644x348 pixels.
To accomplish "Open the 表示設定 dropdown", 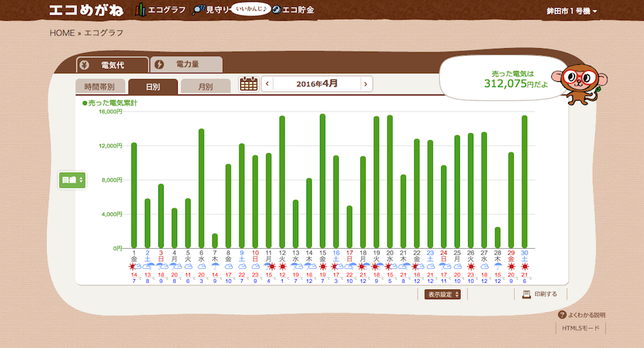I will (442, 295).
